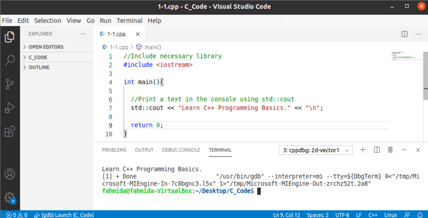
Task: Select the 1-1.cpp editor tab
Action: click(x=119, y=34)
